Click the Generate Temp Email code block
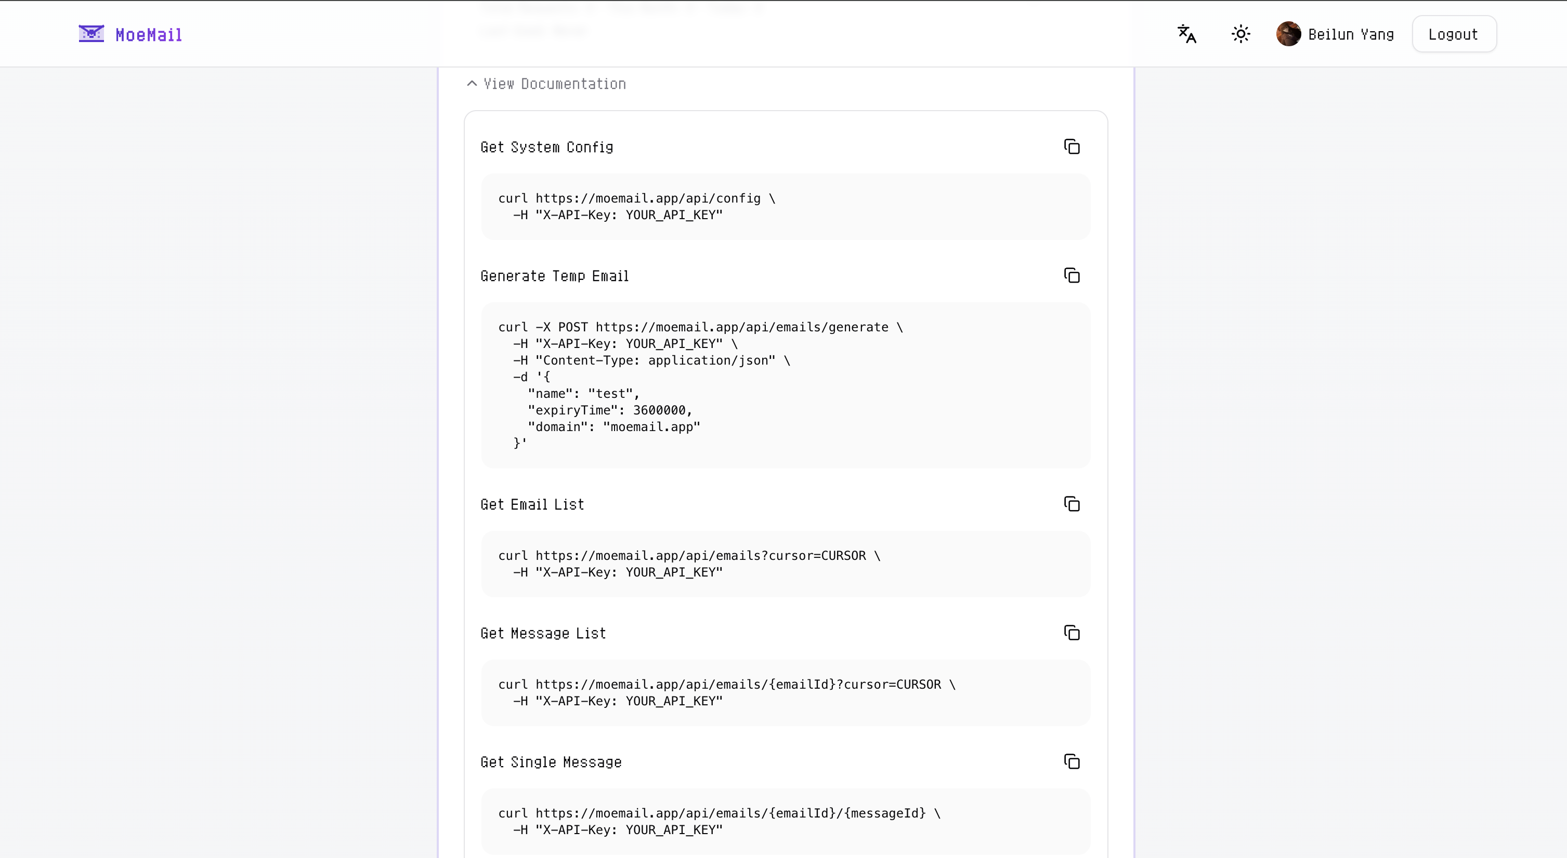 click(x=785, y=385)
